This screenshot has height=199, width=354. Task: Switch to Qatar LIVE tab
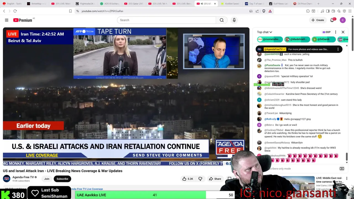pos(134,4)
